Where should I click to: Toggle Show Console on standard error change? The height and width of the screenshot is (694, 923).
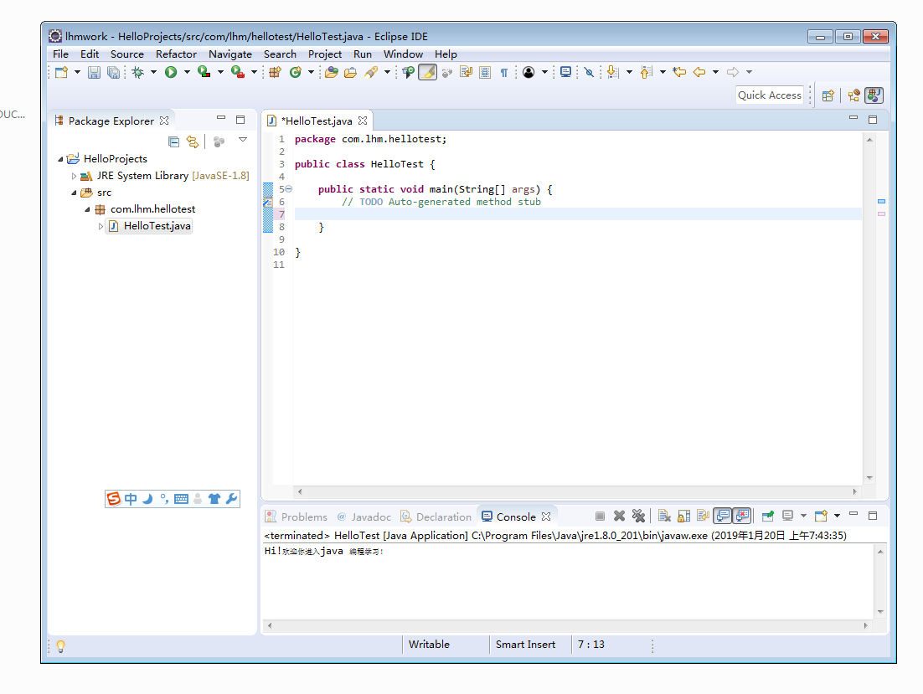click(742, 516)
